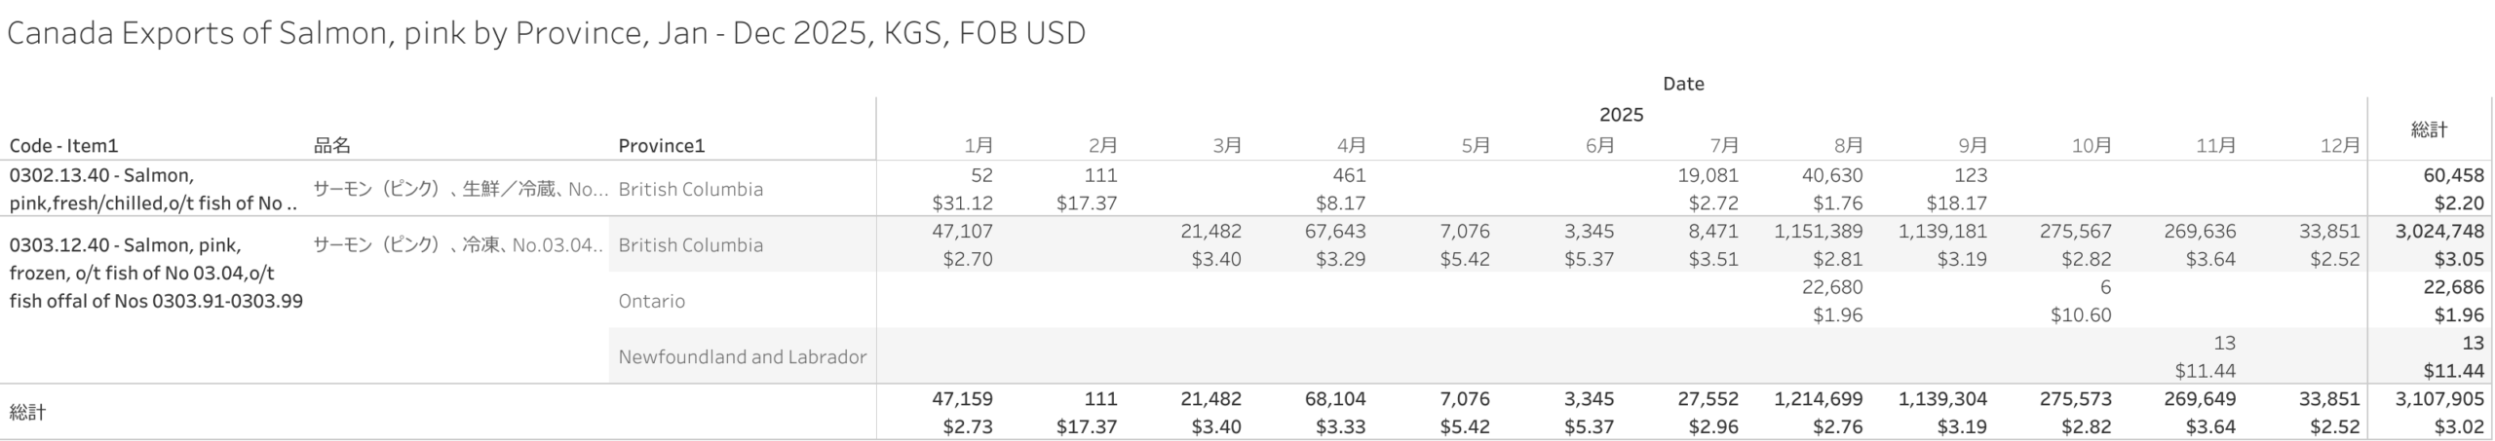Select the 0302.13.40 fresh/chilled salmon item label
Image resolution: width=2495 pixels, height=441 pixels.
tap(152, 190)
